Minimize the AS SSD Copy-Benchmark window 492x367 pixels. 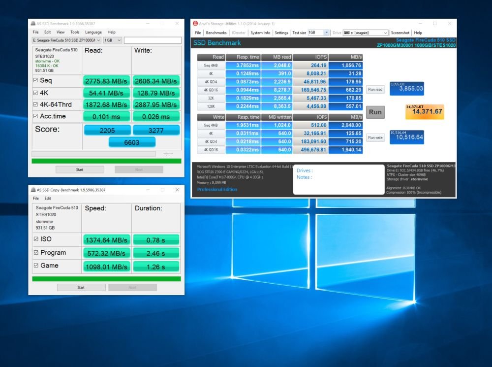point(148,190)
